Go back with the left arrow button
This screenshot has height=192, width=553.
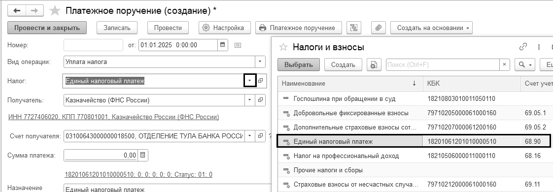pos(17,10)
